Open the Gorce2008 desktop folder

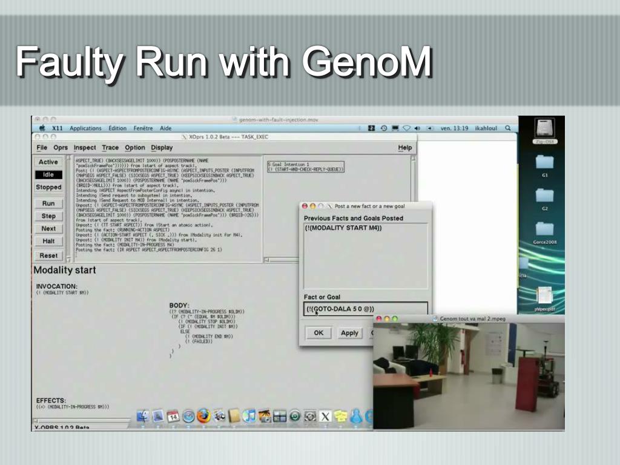click(x=544, y=232)
